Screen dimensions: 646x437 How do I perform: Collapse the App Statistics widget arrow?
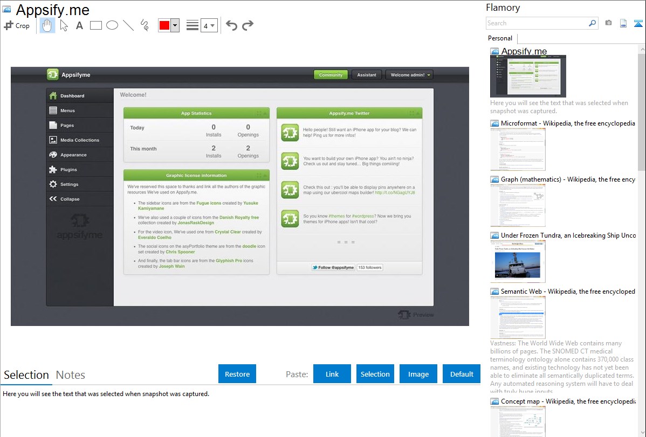(265, 113)
